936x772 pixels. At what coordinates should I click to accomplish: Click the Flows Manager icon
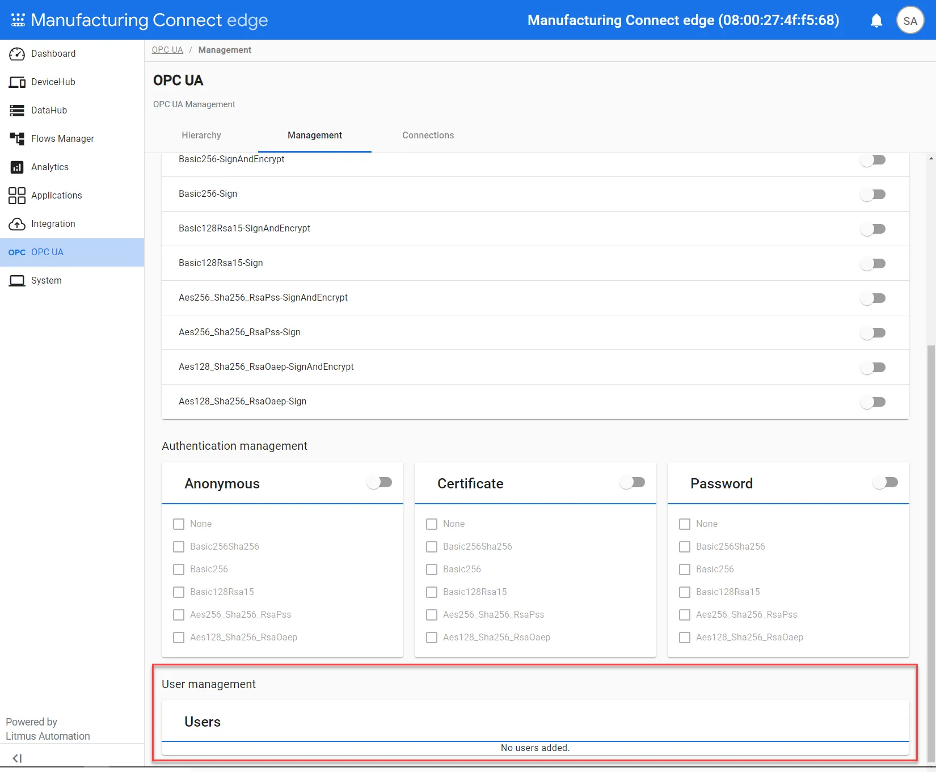(17, 139)
